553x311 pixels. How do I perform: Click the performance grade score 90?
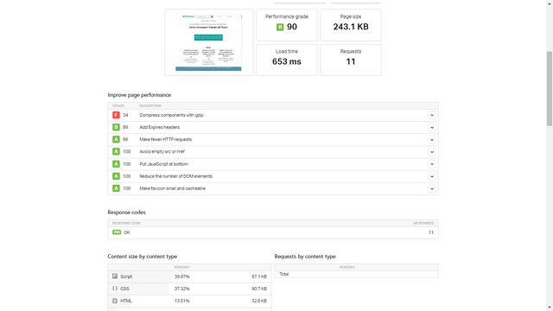(292, 27)
